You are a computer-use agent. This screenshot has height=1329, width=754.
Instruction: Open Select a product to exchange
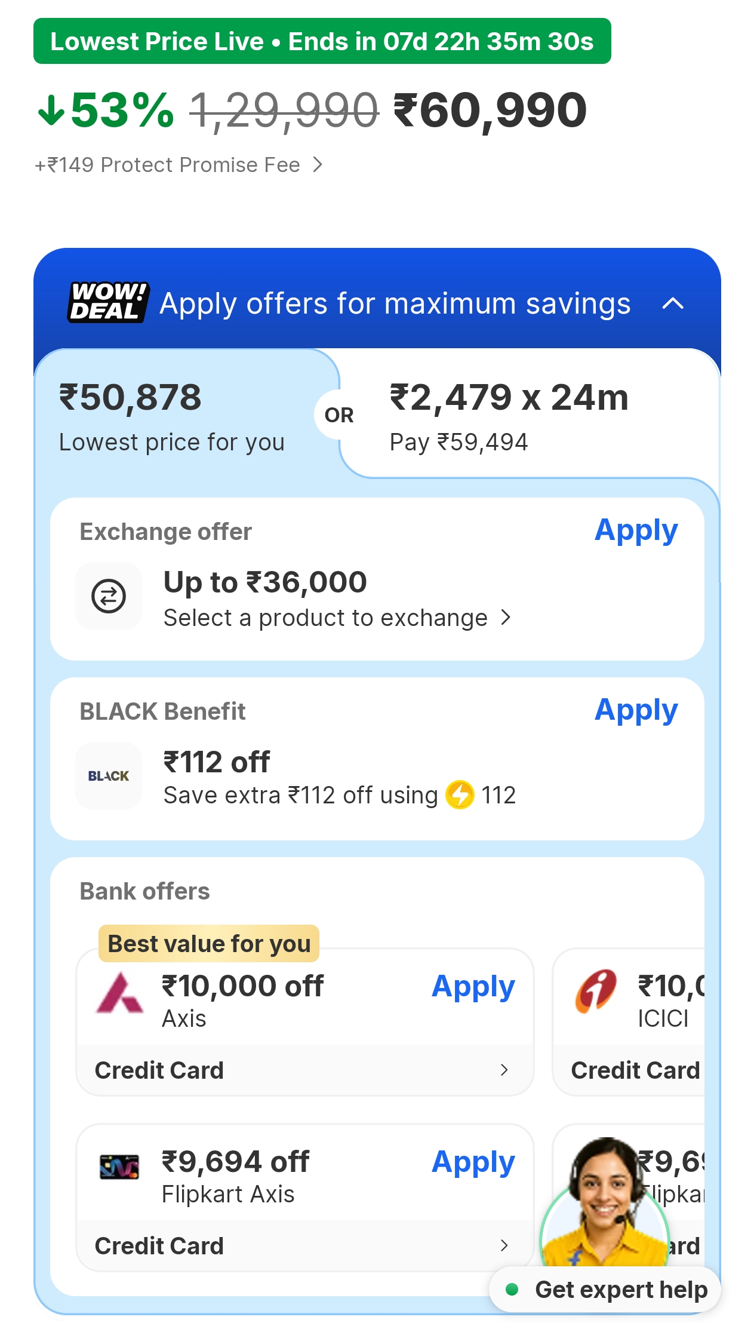337,618
